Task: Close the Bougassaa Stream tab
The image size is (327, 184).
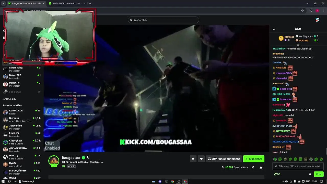Action: 43,3
